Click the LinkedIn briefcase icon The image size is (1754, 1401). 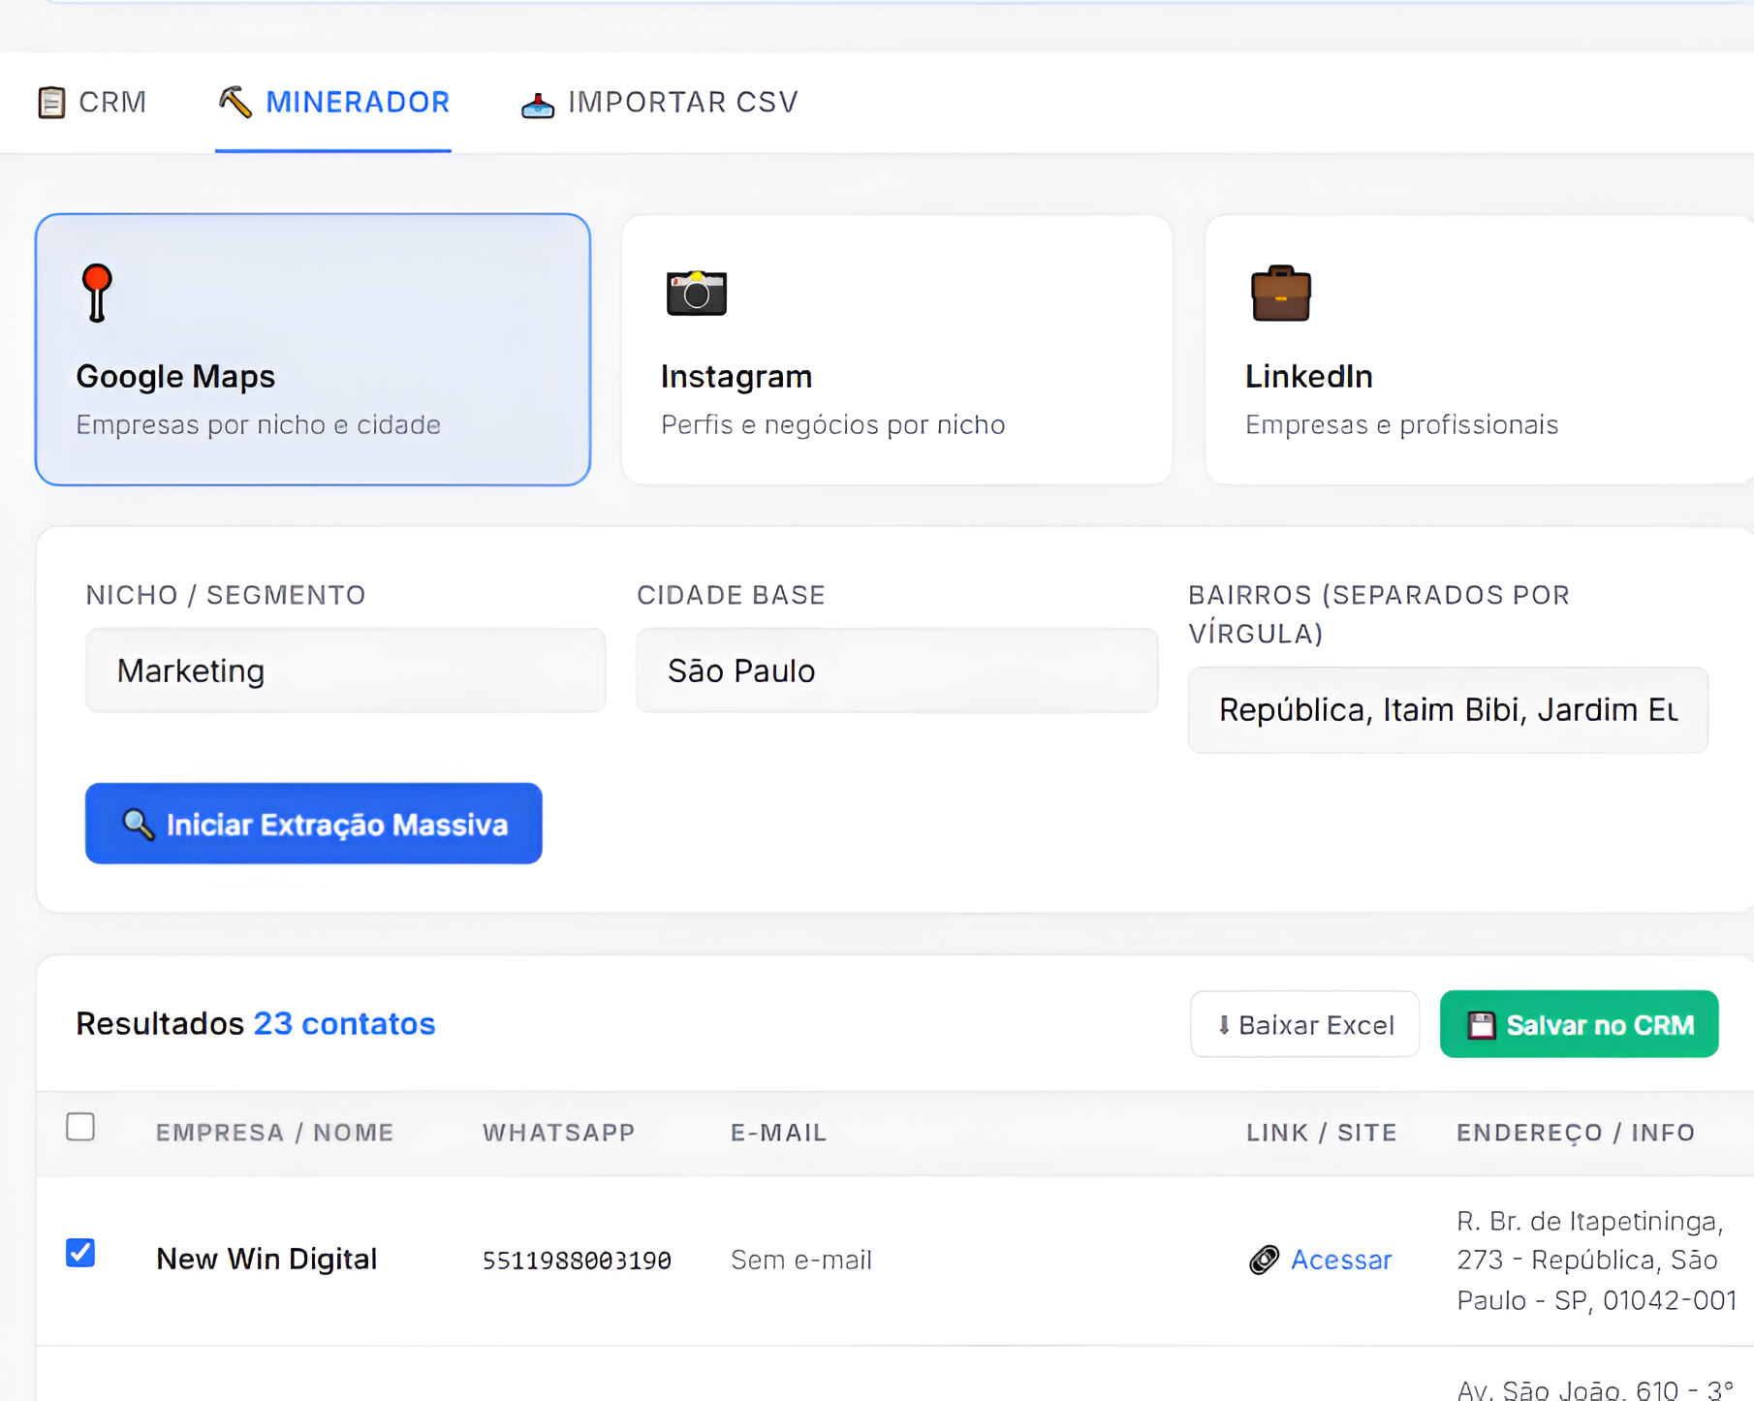[x=1280, y=294]
